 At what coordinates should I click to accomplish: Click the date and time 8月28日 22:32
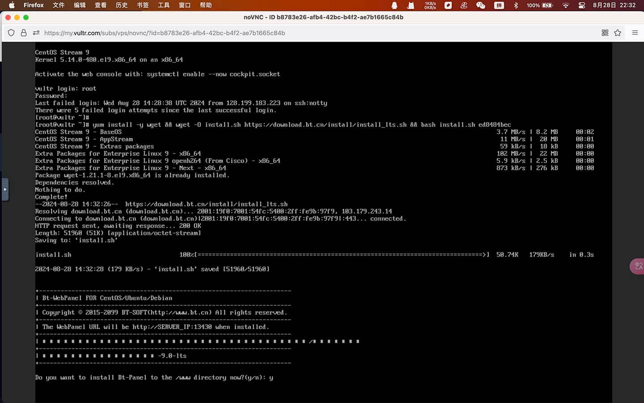[x=614, y=5]
